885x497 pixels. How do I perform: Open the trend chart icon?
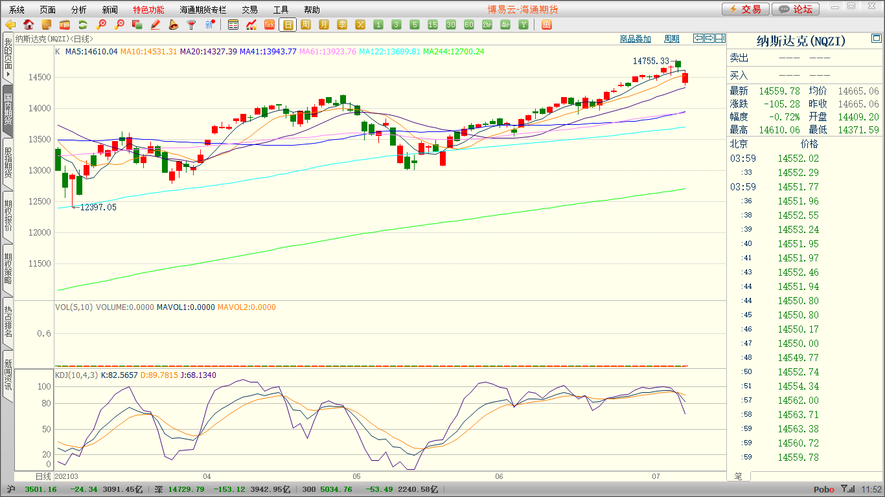click(x=251, y=25)
